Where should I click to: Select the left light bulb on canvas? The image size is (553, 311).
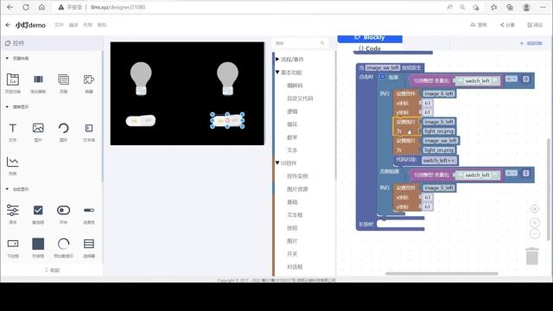141,79
